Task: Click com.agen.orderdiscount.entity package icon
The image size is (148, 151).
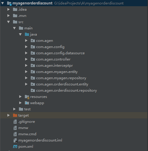Action: 33,84
